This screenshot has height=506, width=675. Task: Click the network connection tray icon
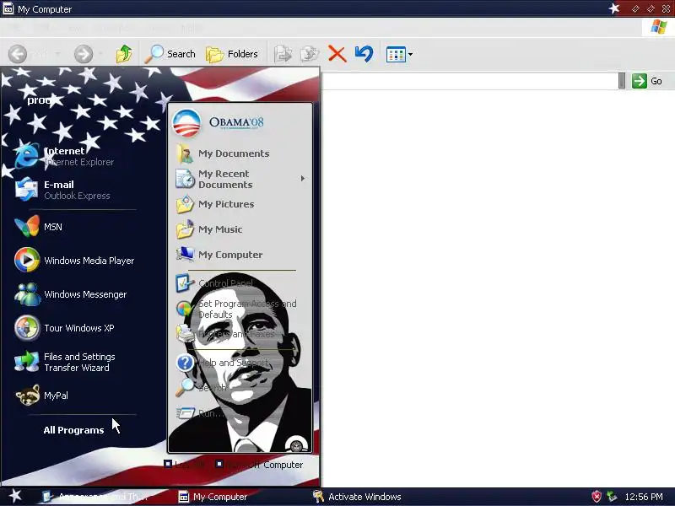click(x=611, y=497)
